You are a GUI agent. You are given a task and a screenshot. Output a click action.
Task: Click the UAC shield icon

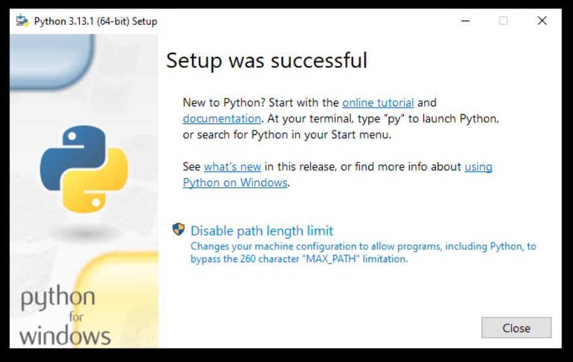tap(178, 230)
